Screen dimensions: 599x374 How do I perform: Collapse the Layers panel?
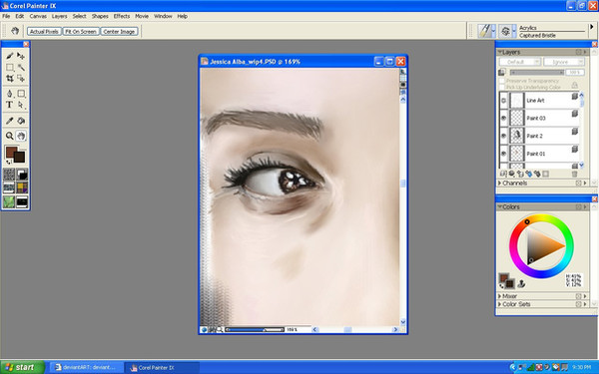pyautogui.click(x=500, y=52)
